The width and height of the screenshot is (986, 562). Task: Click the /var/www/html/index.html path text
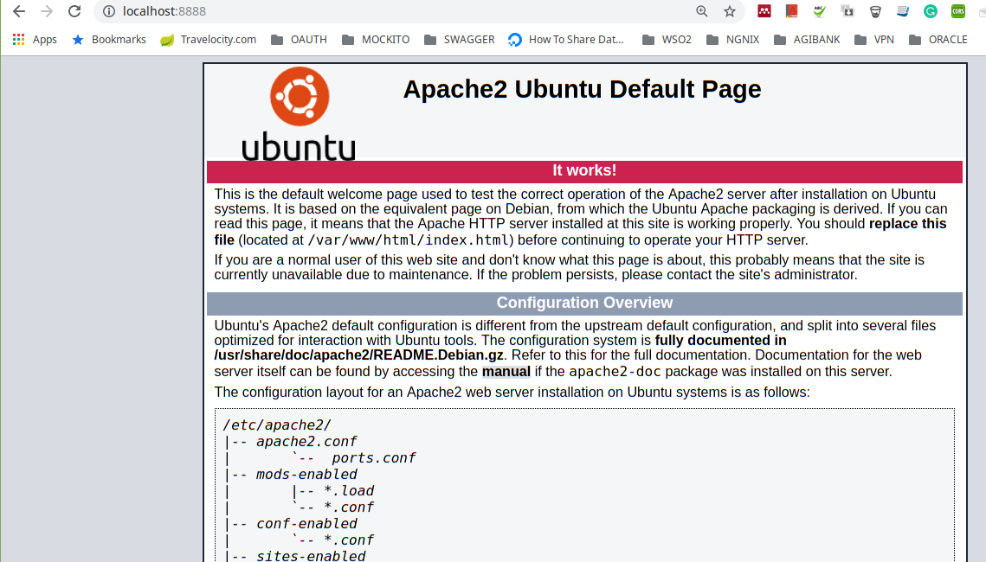click(408, 239)
